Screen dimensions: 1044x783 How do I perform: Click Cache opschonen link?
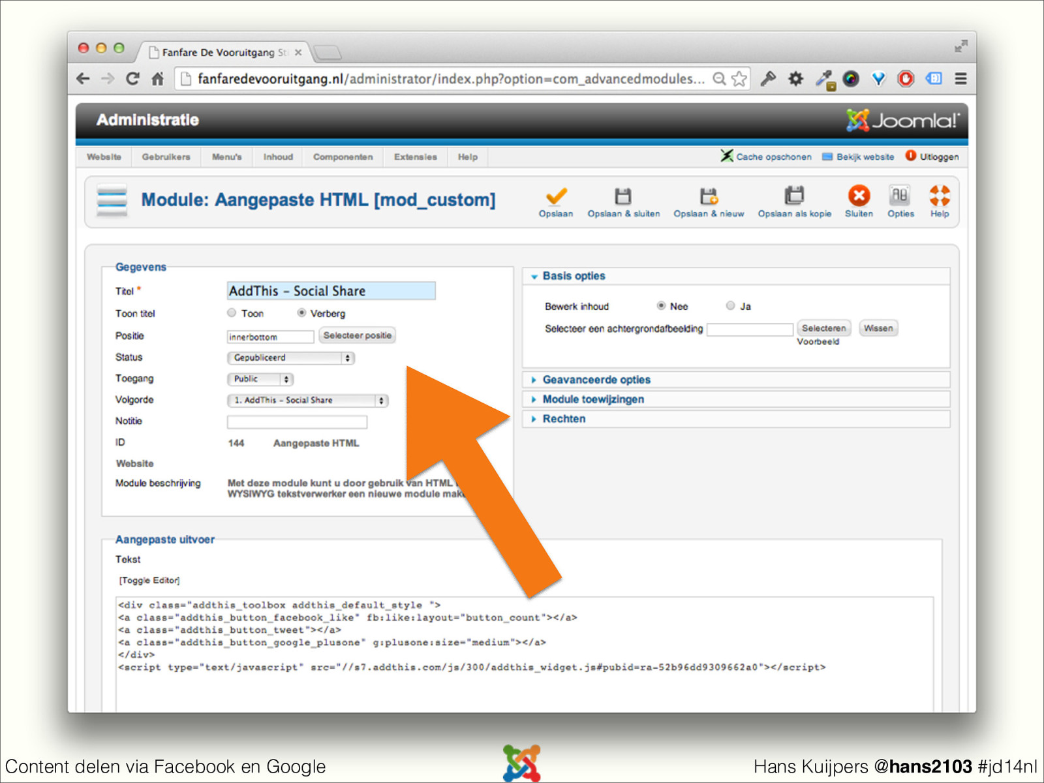[x=766, y=157]
